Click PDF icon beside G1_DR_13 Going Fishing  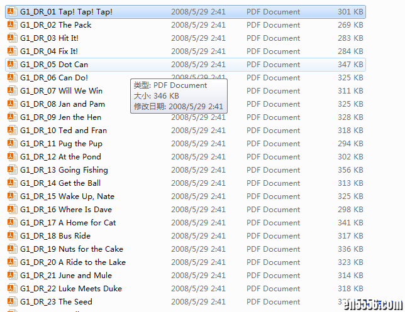click(x=12, y=169)
